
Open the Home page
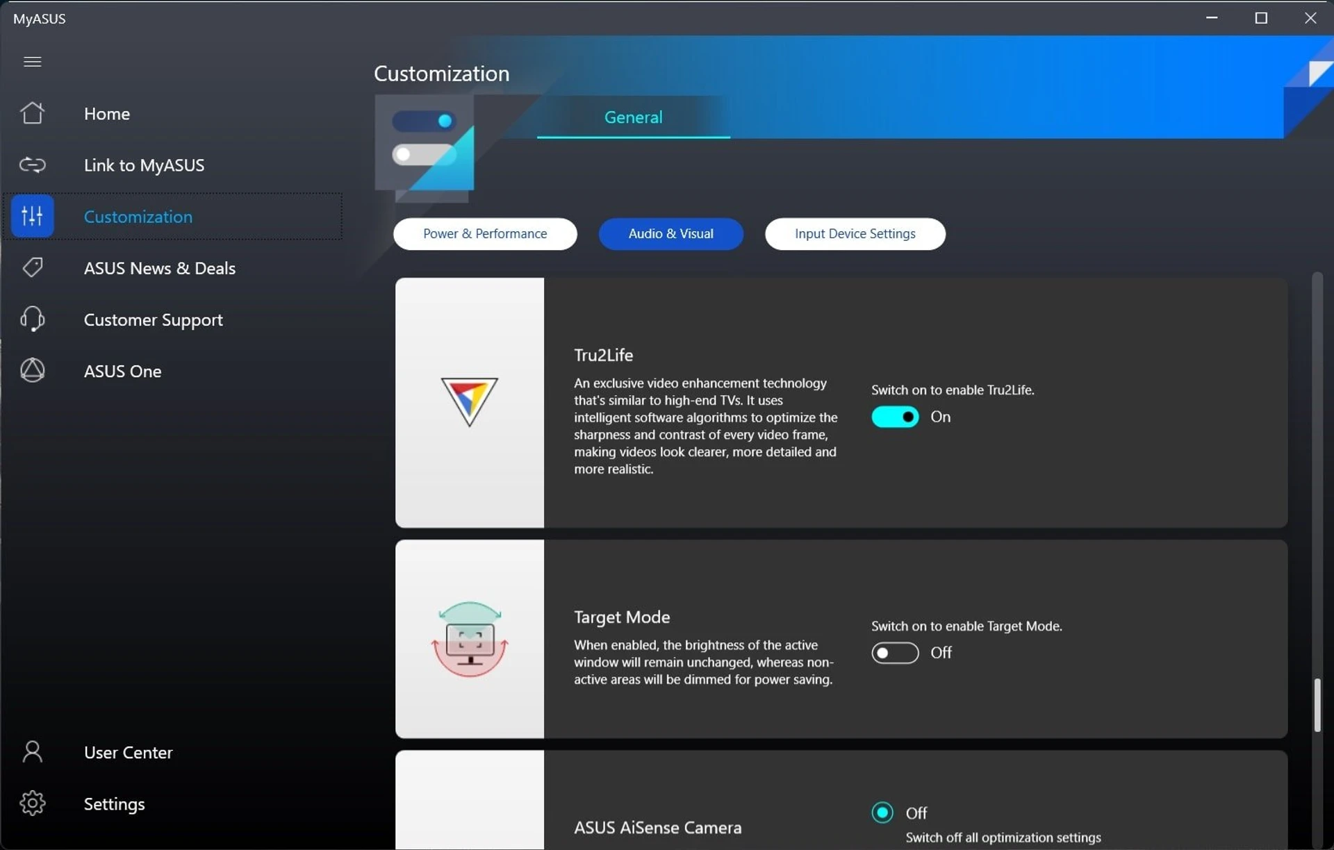tap(106, 113)
